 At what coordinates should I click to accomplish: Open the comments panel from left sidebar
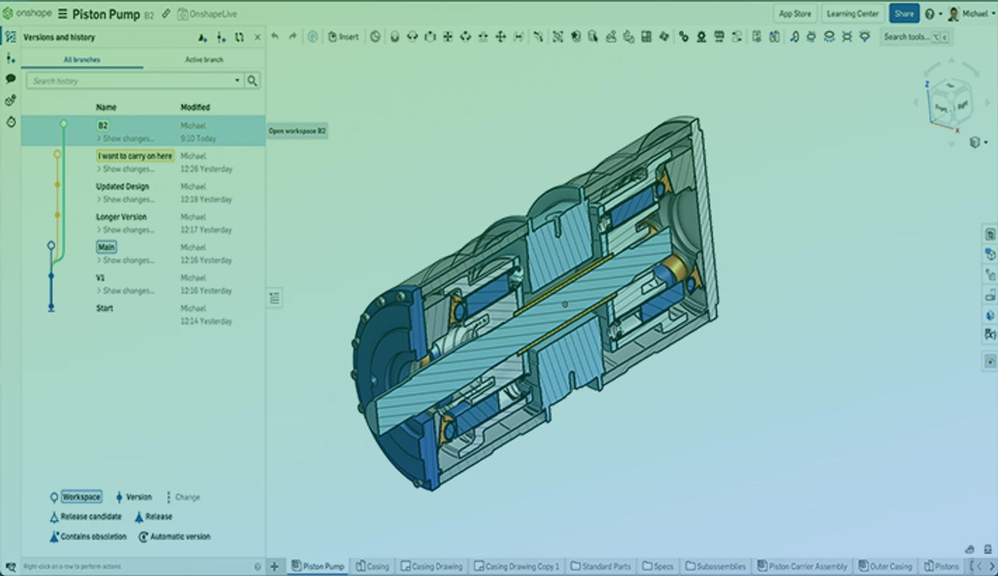tap(11, 79)
